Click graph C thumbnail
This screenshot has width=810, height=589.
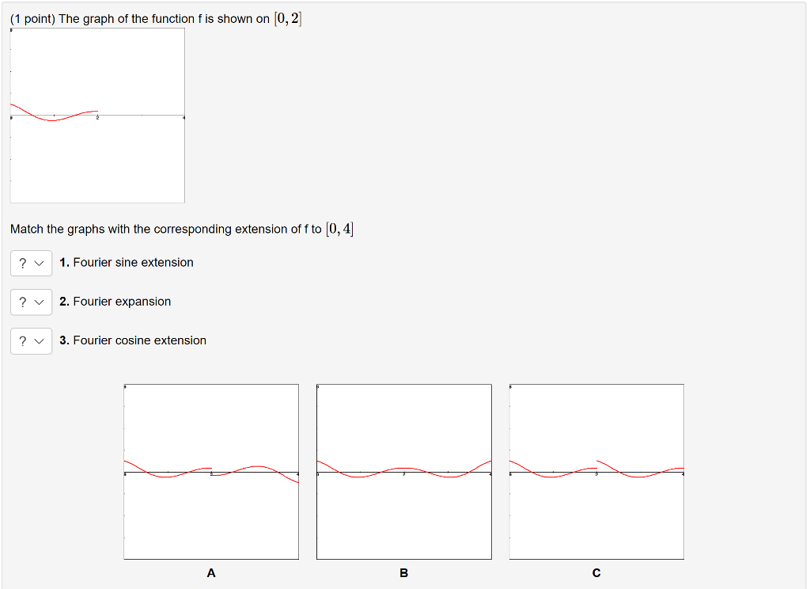click(x=596, y=471)
